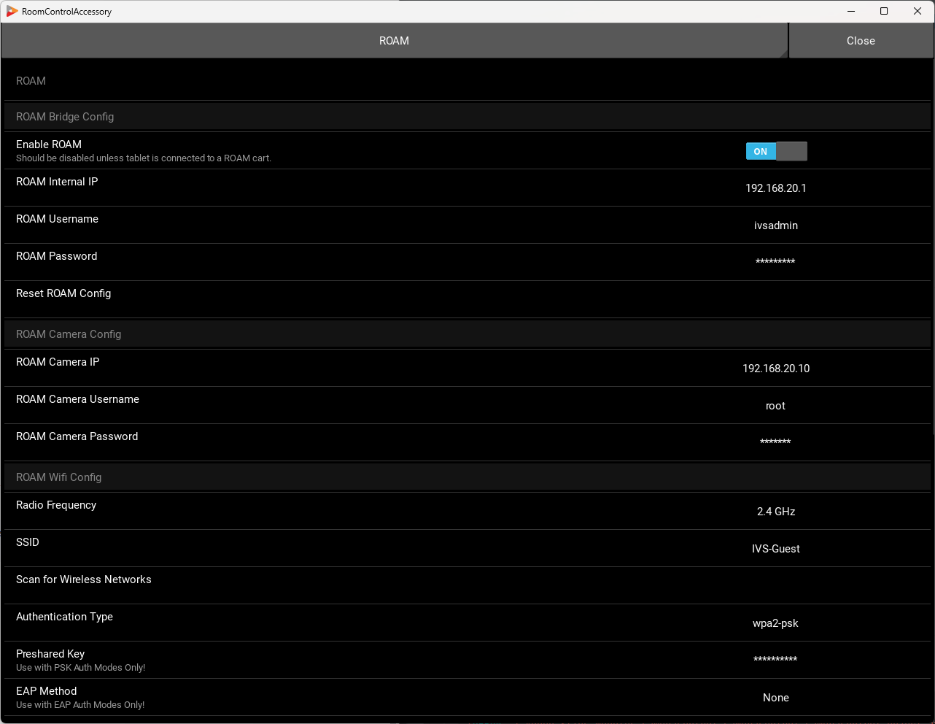
Task: Maximize the RoomControlAccessory window
Action: [884, 11]
